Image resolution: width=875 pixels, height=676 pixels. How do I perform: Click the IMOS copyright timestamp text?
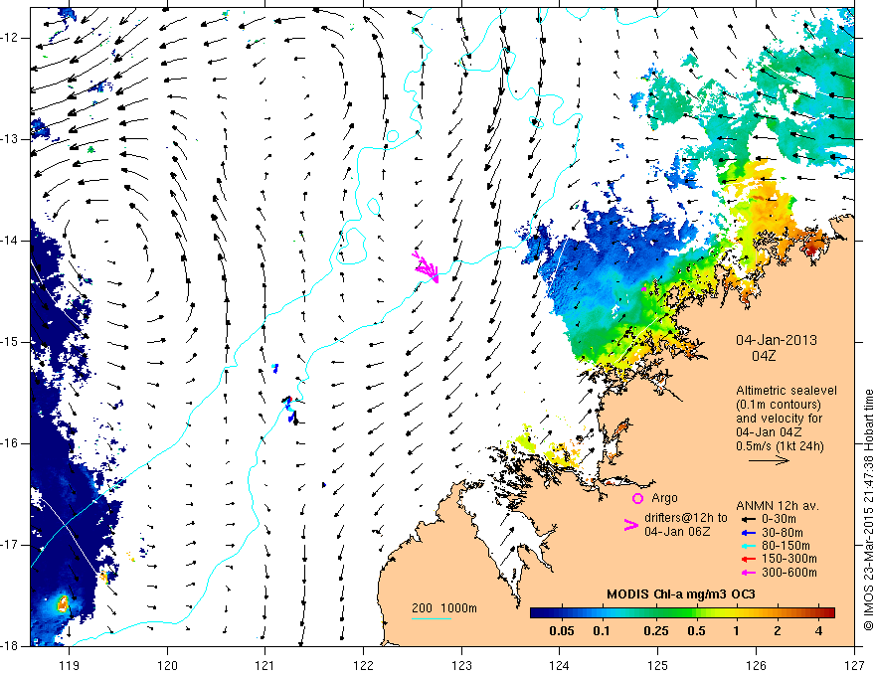click(x=868, y=510)
